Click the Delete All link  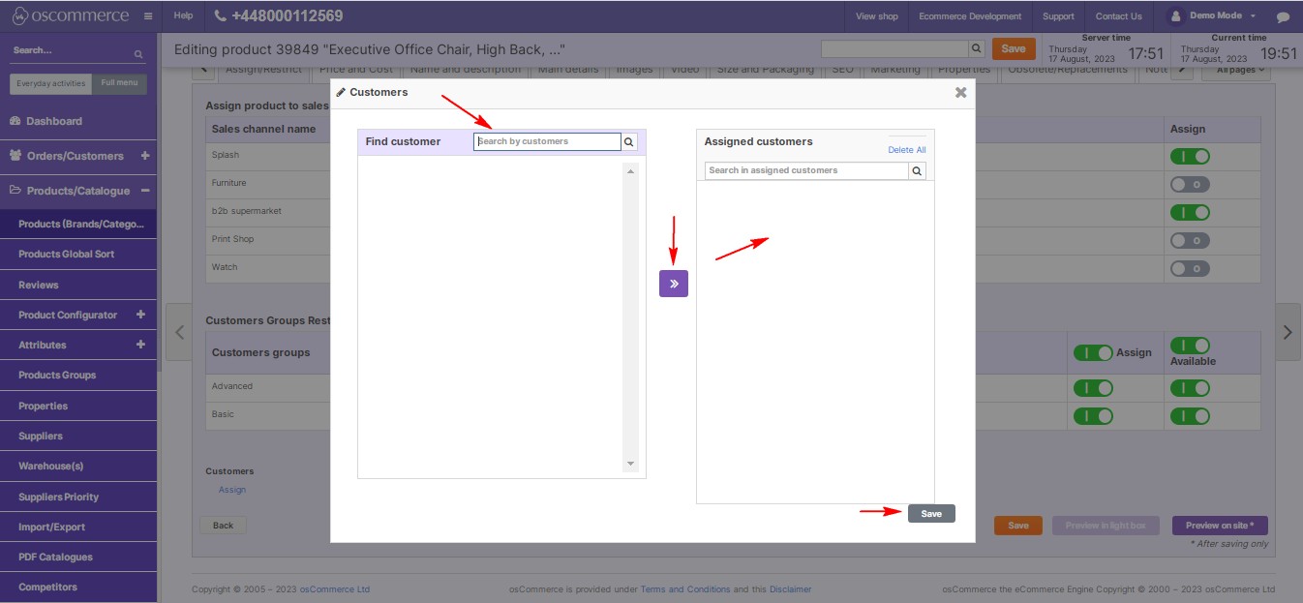[x=906, y=150]
